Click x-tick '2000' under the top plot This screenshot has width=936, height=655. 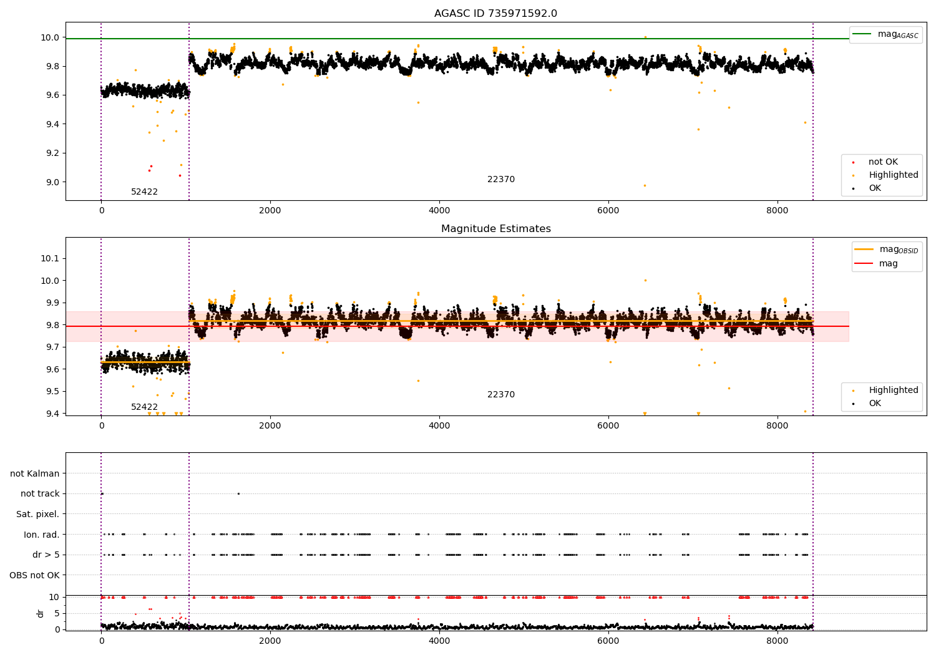pos(270,210)
